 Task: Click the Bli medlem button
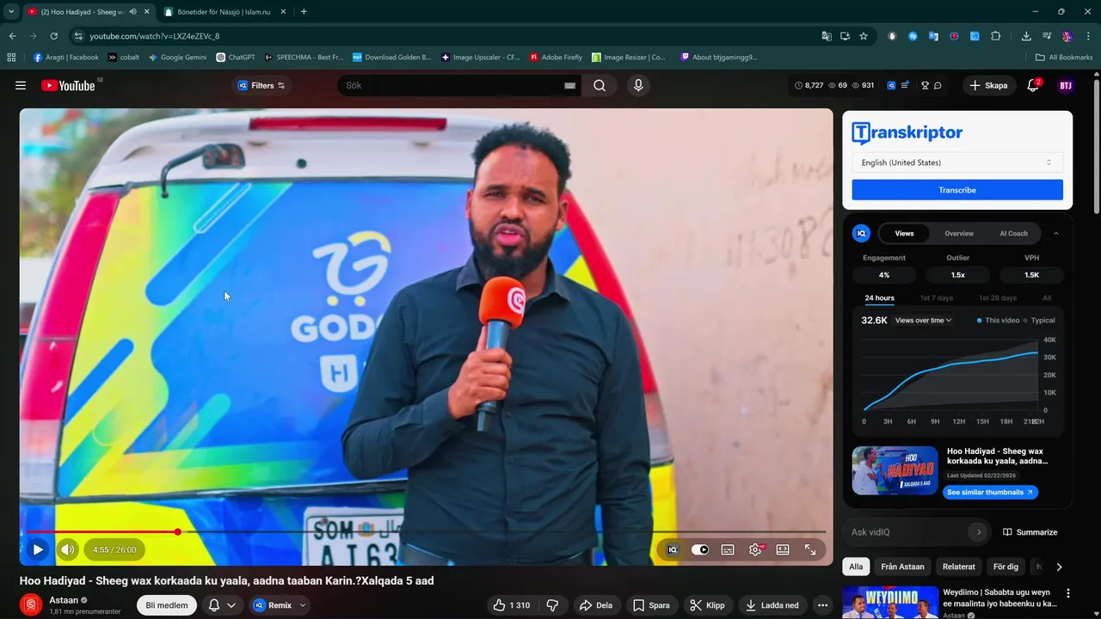coord(167,605)
